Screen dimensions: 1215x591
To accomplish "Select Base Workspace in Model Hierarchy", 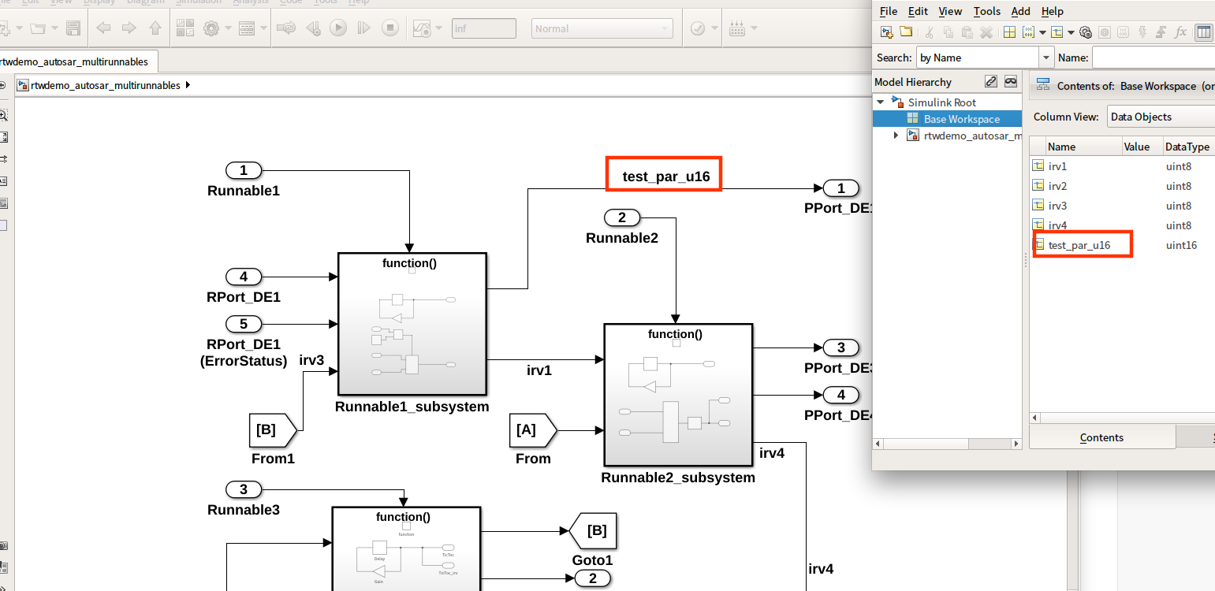I will [961, 119].
